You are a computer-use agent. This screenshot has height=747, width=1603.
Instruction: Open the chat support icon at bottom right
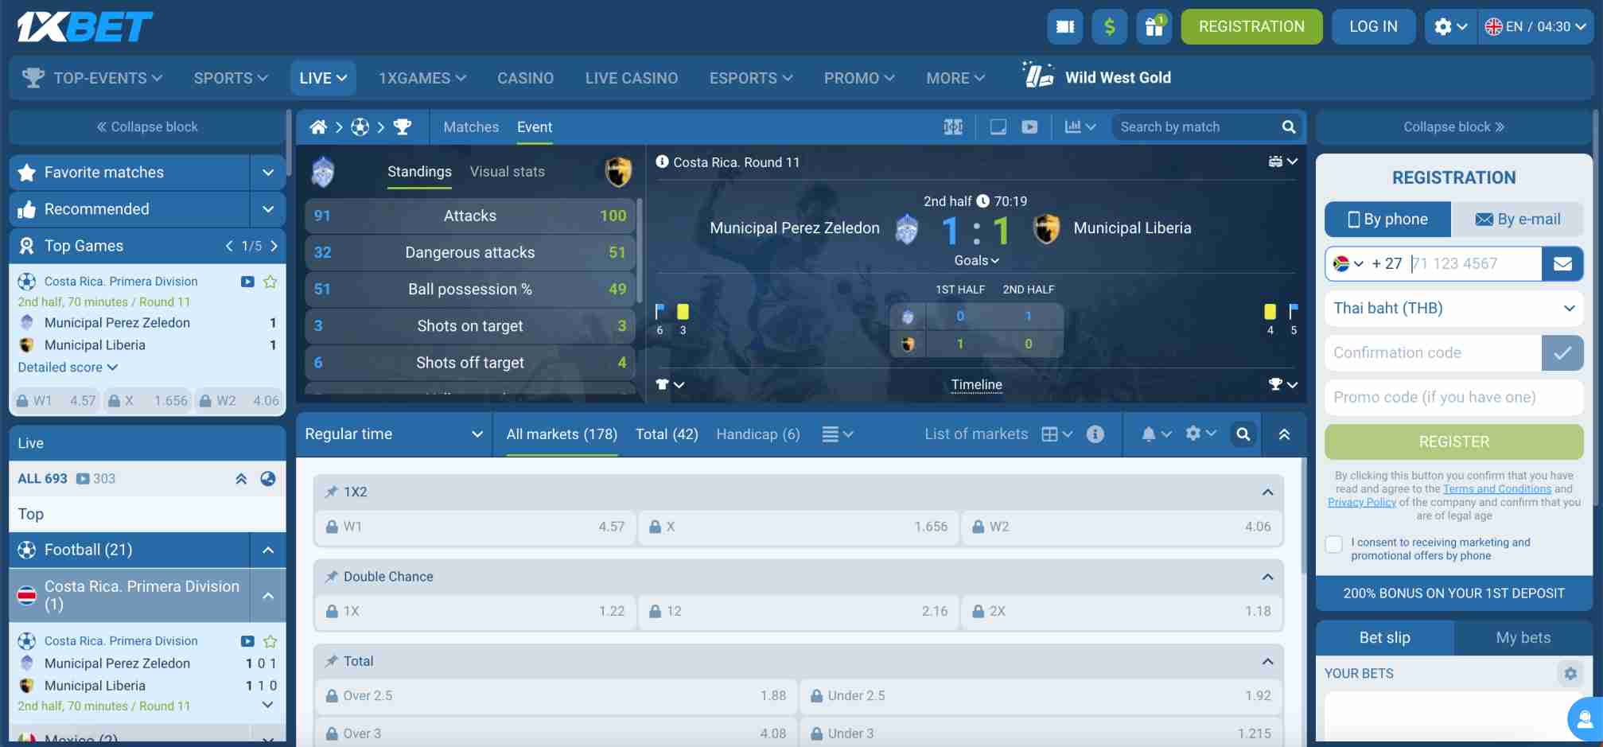click(x=1582, y=719)
